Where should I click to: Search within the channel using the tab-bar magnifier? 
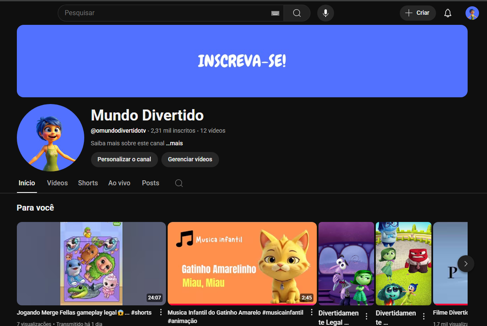coord(179,183)
